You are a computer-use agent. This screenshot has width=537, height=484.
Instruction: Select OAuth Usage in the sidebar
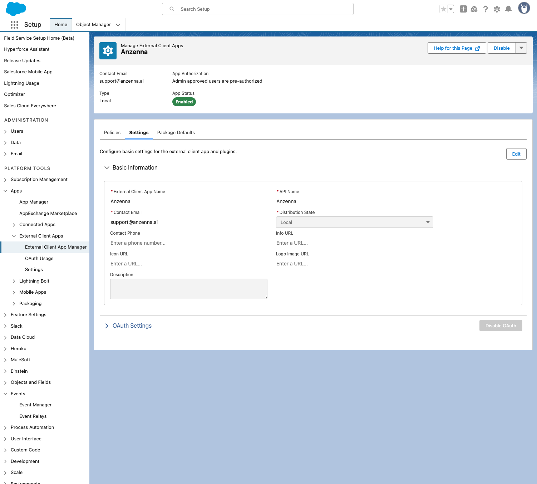pos(39,259)
